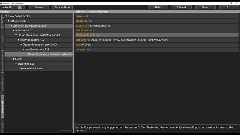Select the className: LivingDeathEvent row
240x135 pixels.
click(157, 25)
